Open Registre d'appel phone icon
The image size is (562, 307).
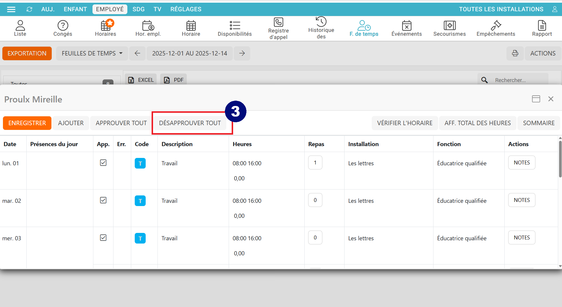278,22
